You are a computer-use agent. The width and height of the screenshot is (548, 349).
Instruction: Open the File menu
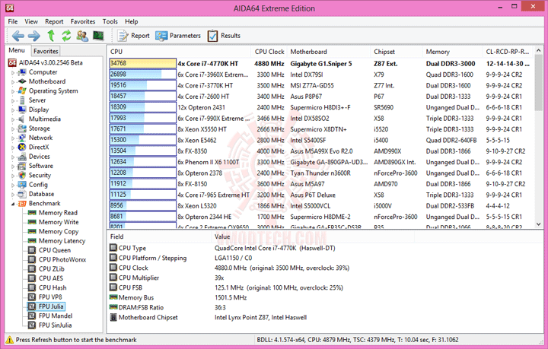(x=13, y=21)
